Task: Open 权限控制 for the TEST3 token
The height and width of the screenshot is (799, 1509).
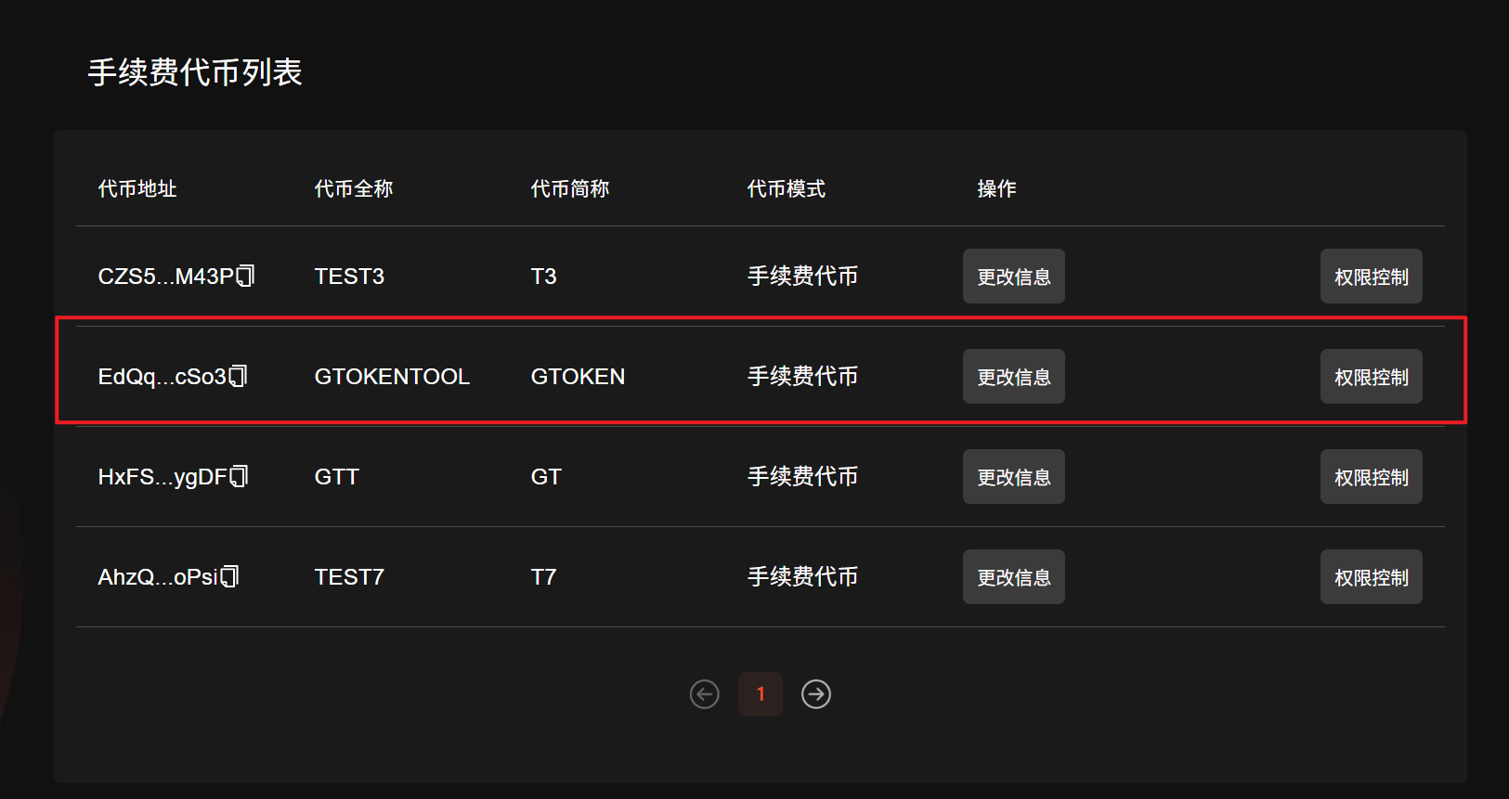Action: 1371,277
